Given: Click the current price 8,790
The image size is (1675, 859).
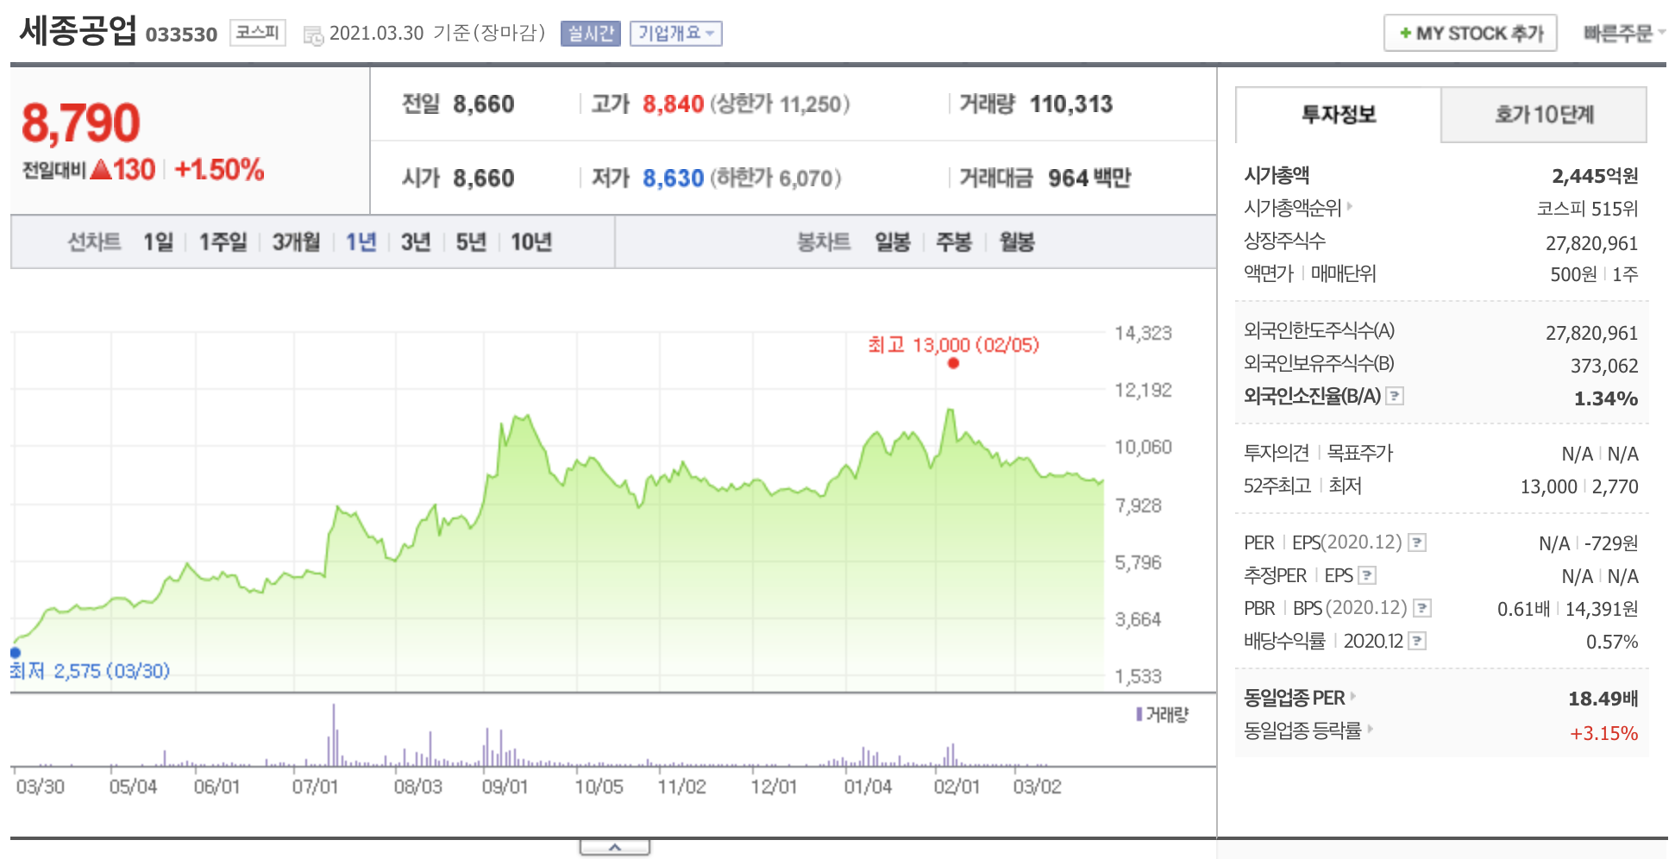Looking at the screenshot, I should (x=81, y=122).
